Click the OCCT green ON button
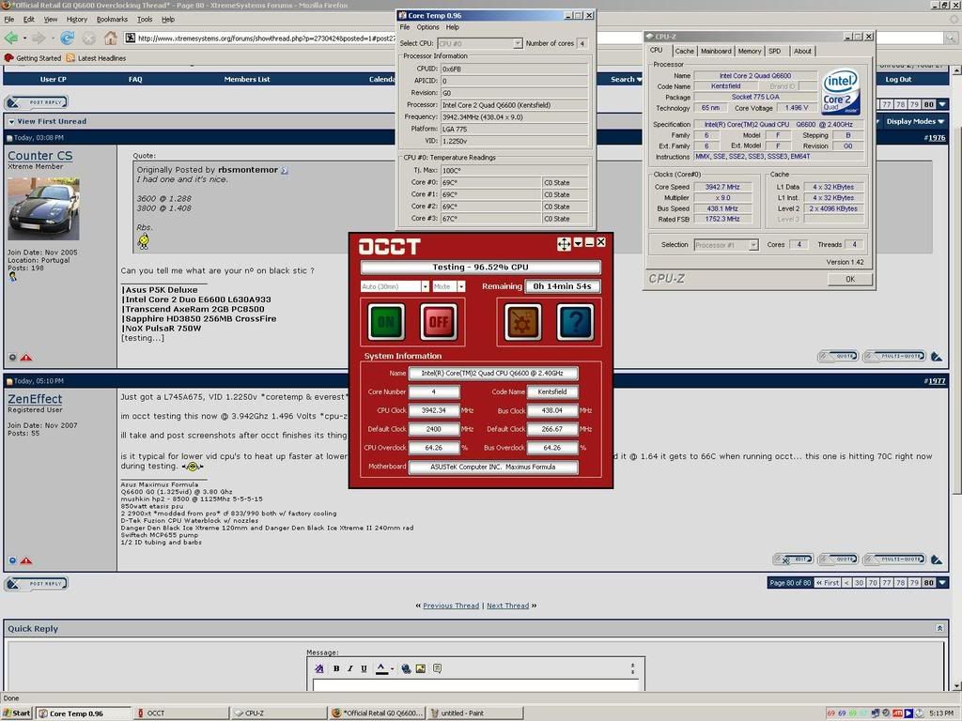Image resolution: width=962 pixels, height=721 pixels. click(386, 322)
